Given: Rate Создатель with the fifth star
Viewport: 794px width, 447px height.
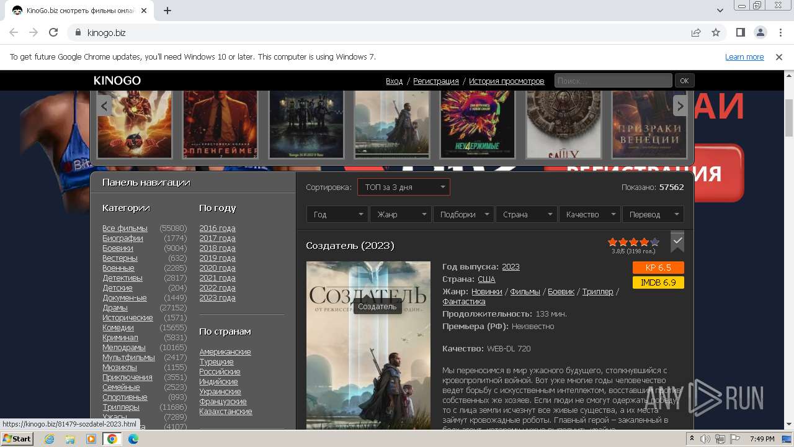Looking at the screenshot, I should 655,242.
